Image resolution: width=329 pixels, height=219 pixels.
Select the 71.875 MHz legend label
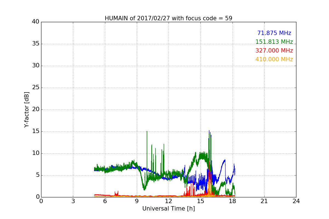(x=274, y=33)
